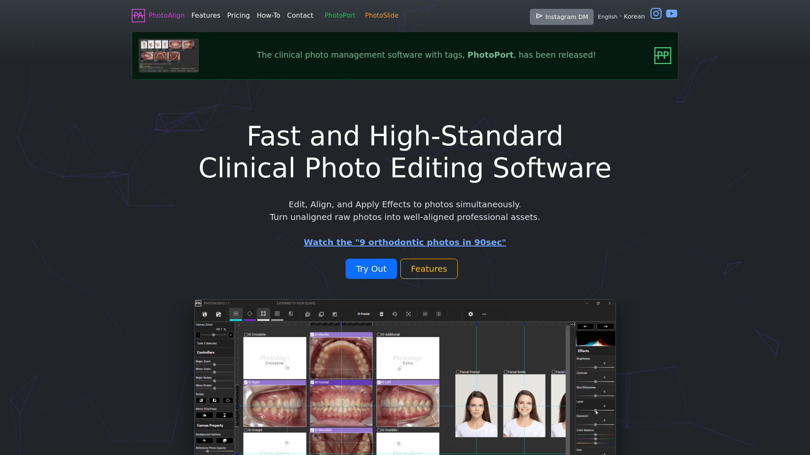Click the Try Out button

tap(371, 268)
